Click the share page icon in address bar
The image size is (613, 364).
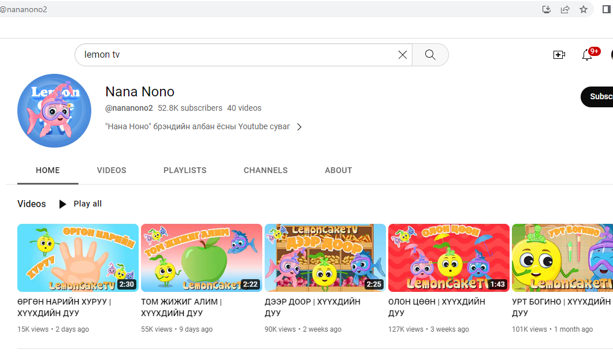coord(565,9)
